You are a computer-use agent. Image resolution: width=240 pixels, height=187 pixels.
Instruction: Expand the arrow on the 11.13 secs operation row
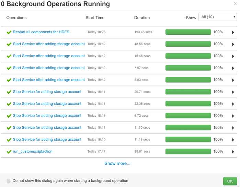click(x=233, y=140)
